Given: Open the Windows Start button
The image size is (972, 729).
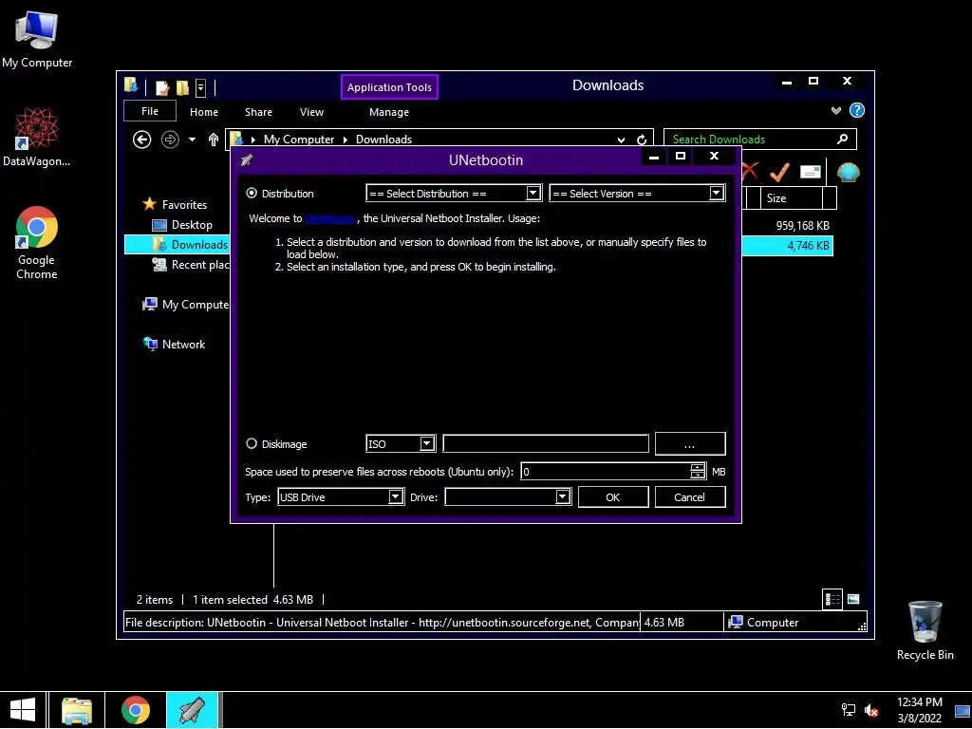Looking at the screenshot, I should point(23,710).
